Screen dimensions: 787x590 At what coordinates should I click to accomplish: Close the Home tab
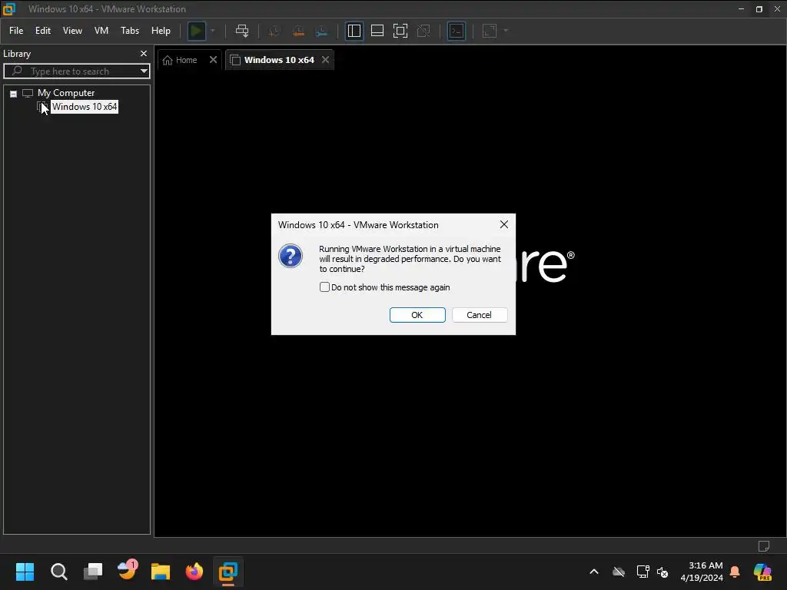click(x=214, y=60)
